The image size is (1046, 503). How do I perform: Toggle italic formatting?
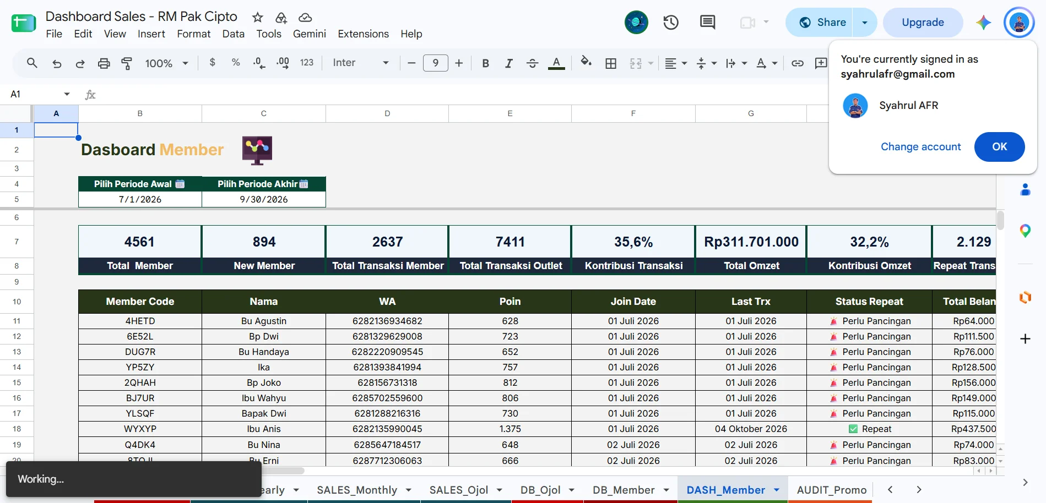509,63
